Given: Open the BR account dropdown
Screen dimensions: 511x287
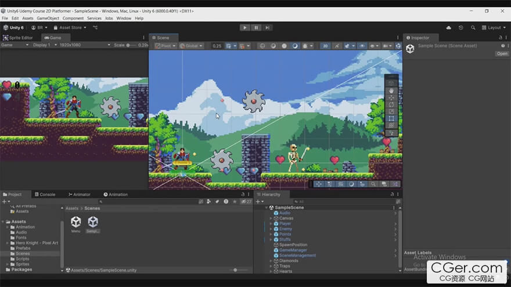Looking at the screenshot, I should [x=39, y=28].
